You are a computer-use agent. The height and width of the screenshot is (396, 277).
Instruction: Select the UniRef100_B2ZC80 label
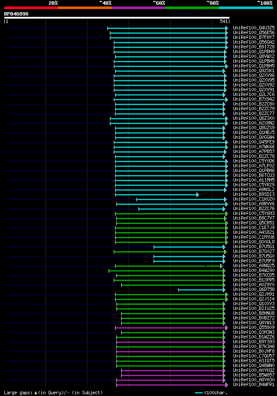tap(254, 104)
